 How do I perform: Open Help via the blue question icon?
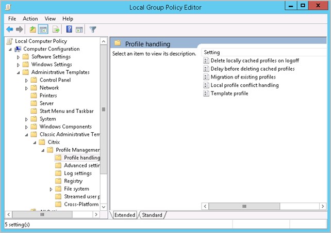70,29
